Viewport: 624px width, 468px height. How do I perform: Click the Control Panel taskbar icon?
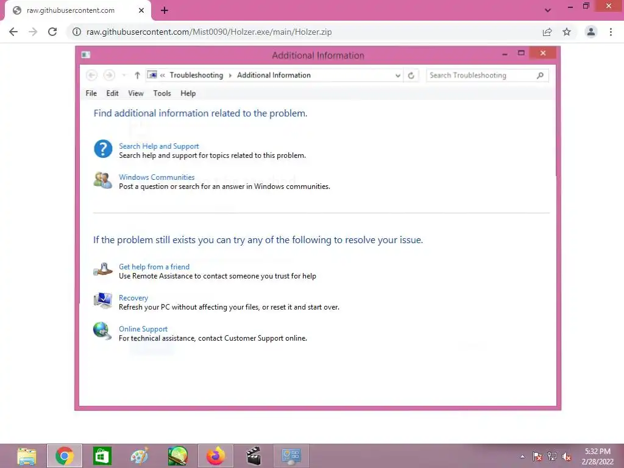click(x=291, y=456)
